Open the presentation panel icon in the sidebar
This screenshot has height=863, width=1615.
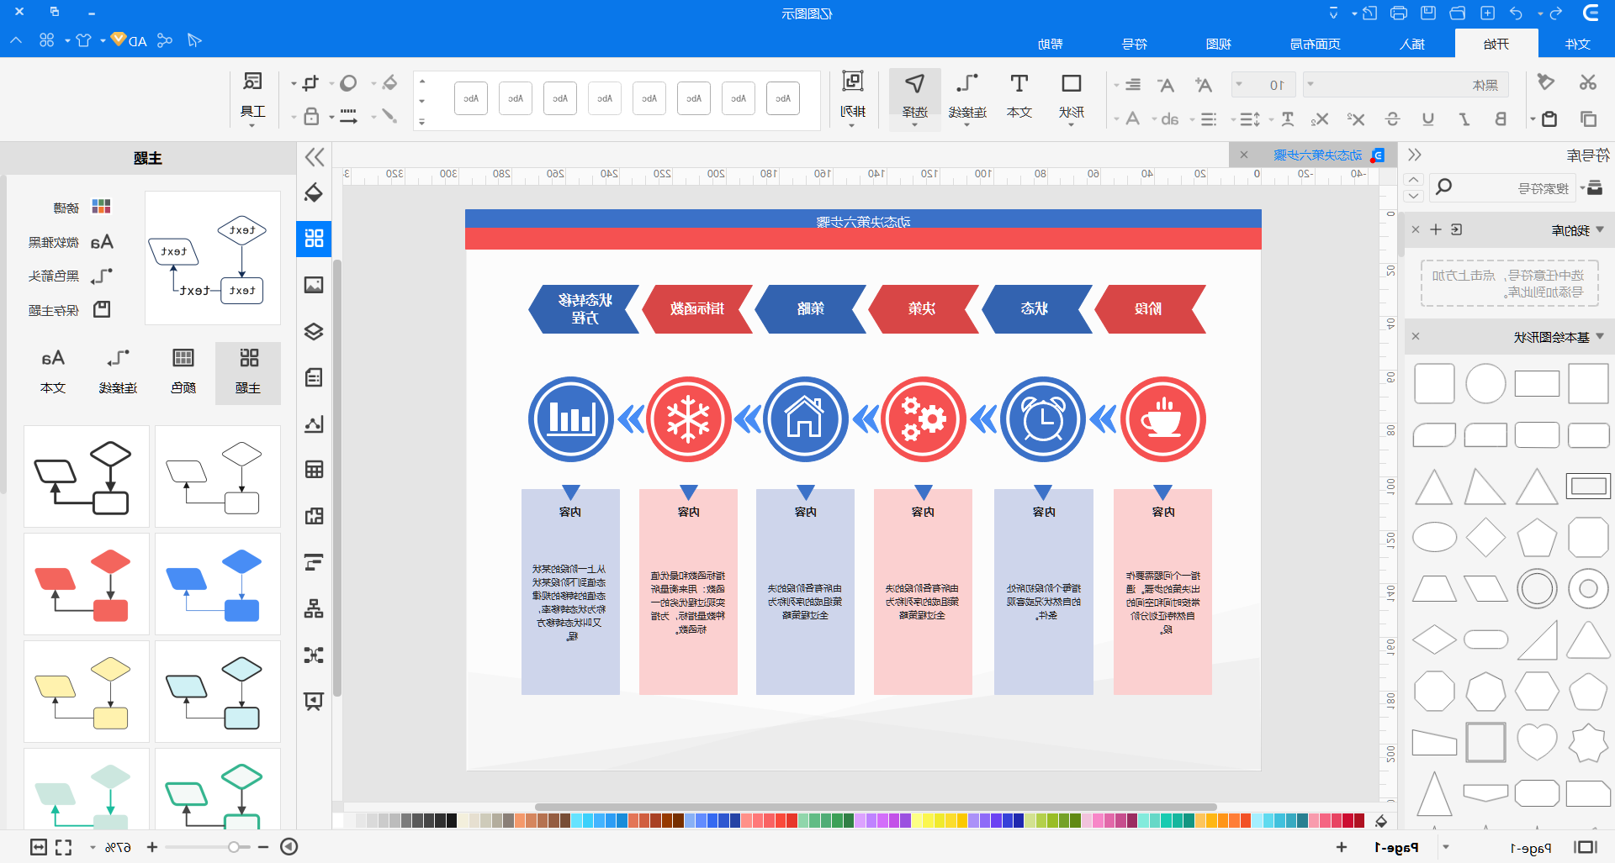pos(314,701)
